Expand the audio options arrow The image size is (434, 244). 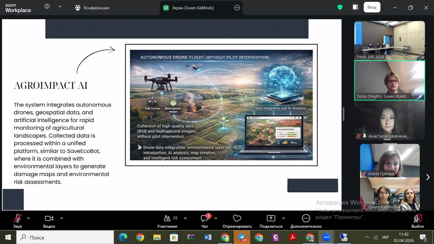pyautogui.click(x=28, y=218)
